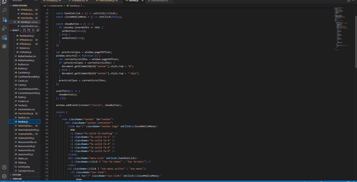Open Cards.css in file tree
This screenshot has height=182, width=357.
point(25,80)
